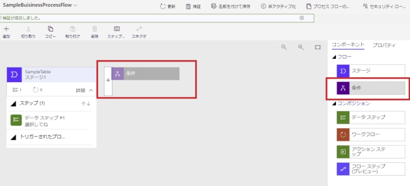Select データ ステップ #1 item
Image resolution: width=410 pixels, height=186 pixels.
click(49, 121)
